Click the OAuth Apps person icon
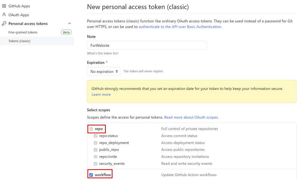This screenshot has width=299, height=179. (4, 15)
